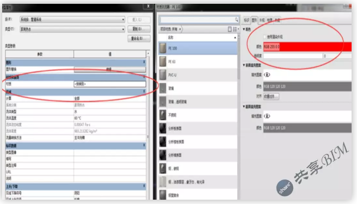Click the 载入(L) button
This screenshot has height=204, width=357.
coord(139,20)
